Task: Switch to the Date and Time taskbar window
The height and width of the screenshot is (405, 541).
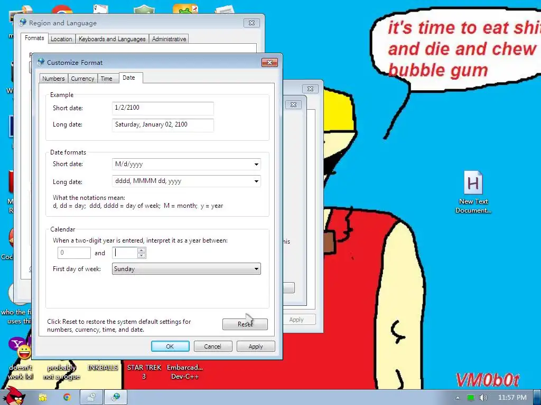Action: point(91,398)
